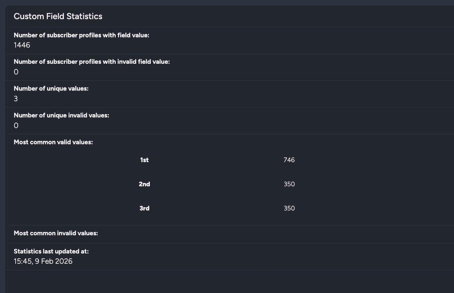Click the 3rd rank label

point(144,208)
